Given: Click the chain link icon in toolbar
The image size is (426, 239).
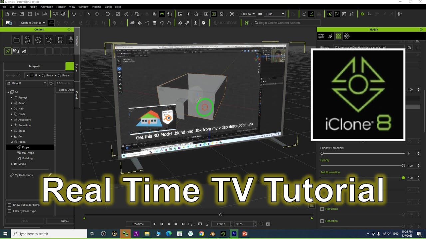Looking at the screenshot, I should point(187,23).
